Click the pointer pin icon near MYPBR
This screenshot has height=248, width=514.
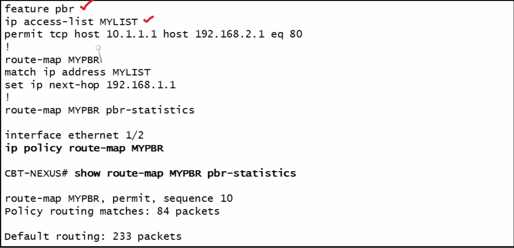click(x=99, y=54)
